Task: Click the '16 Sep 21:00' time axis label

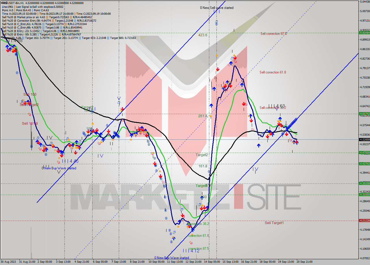Action: coord(249,262)
